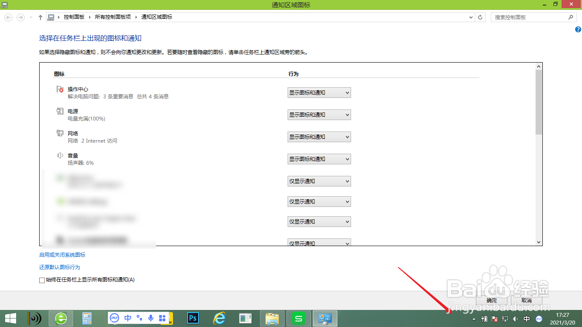Viewport: 582px width, 327px height.
Task: Toggle the 中 language mode on iFLY toolbar
Action: (128, 318)
